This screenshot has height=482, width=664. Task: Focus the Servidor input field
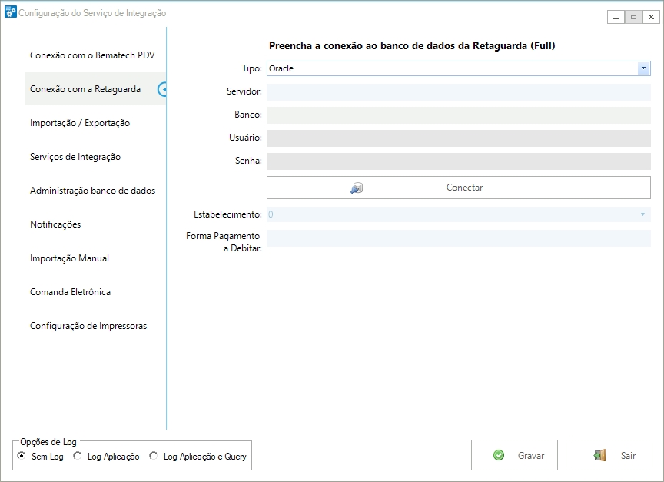click(x=459, y=92)
